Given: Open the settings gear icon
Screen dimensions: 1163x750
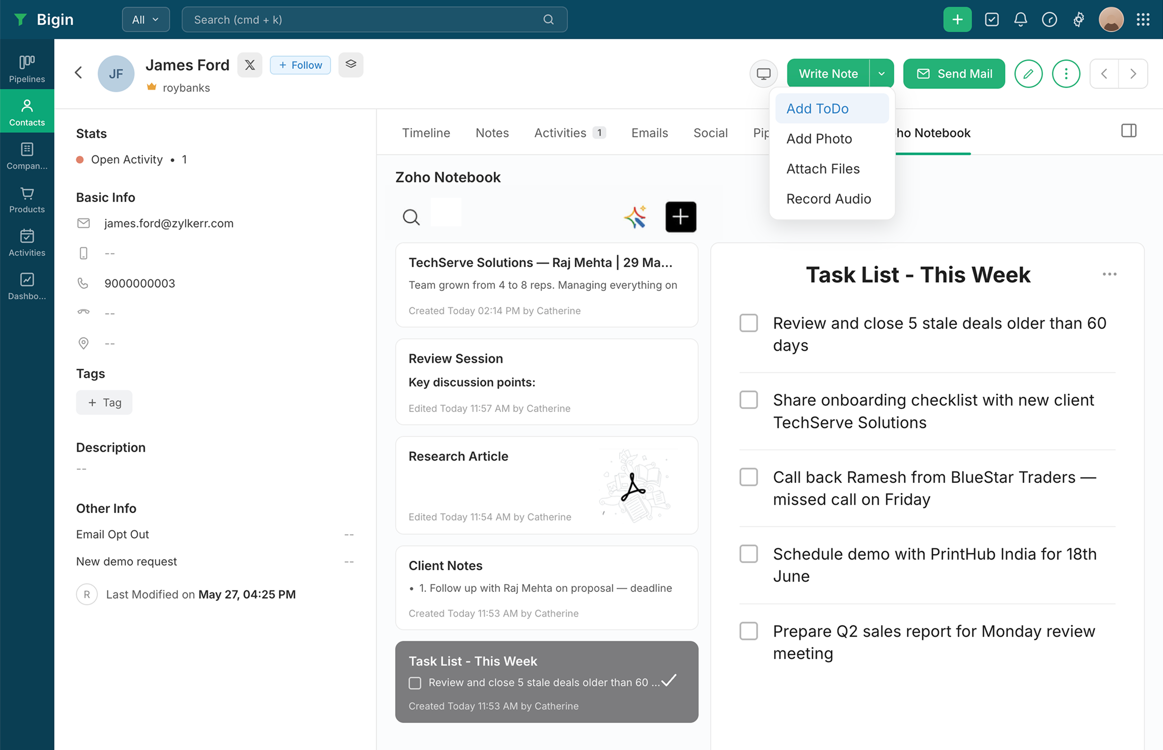Looking at the screenshot, I should point(1078,20).
